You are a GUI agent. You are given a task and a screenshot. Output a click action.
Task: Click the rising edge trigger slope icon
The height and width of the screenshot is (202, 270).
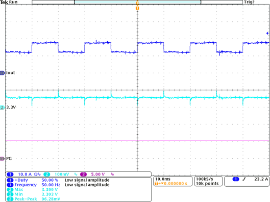point(244,179)
